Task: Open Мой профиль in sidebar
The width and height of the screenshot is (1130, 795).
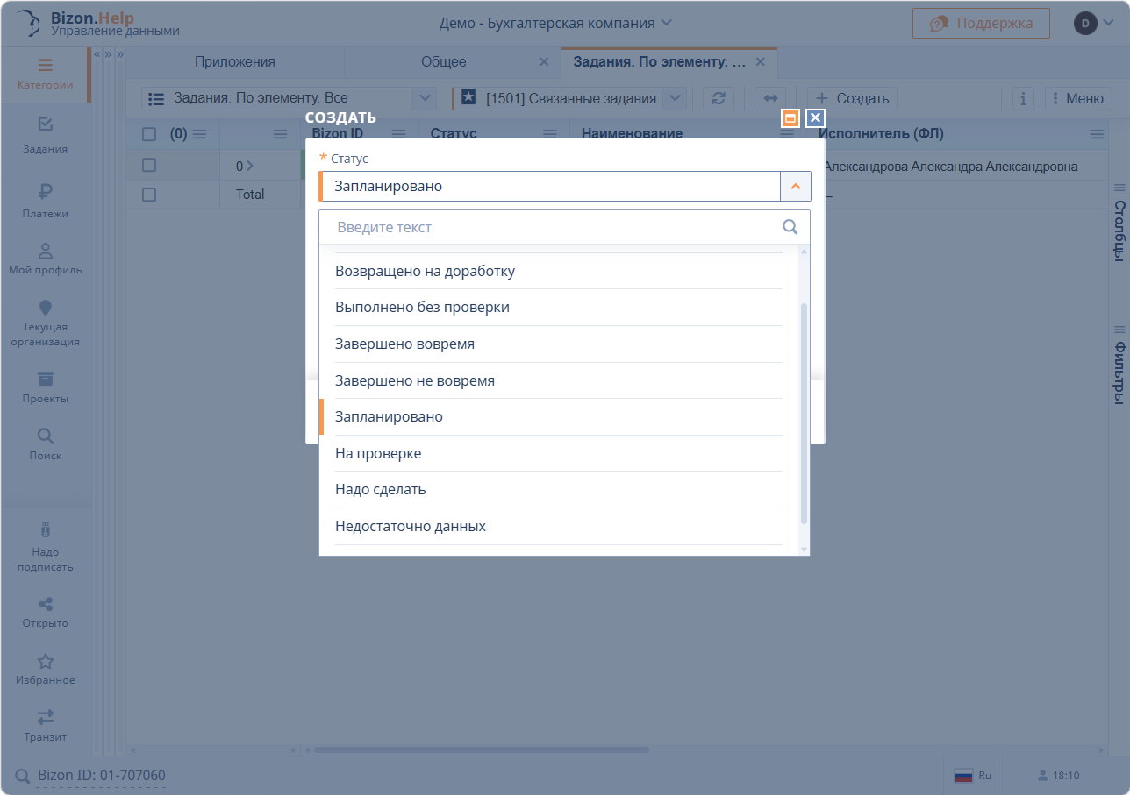Action: pyautogui.click(x=46, y=259)
